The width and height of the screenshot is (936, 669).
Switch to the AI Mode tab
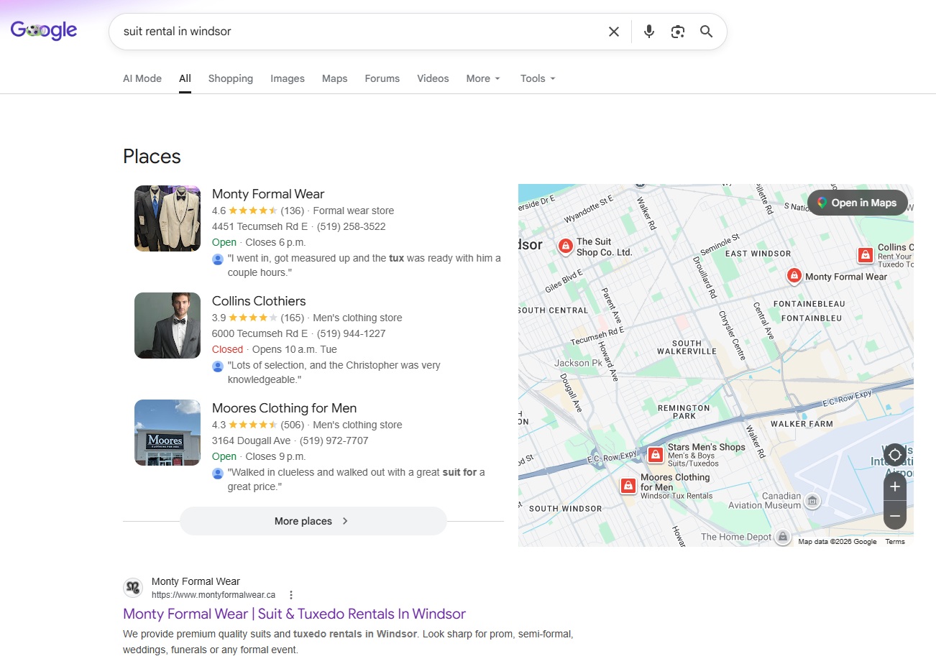point(142,78)
